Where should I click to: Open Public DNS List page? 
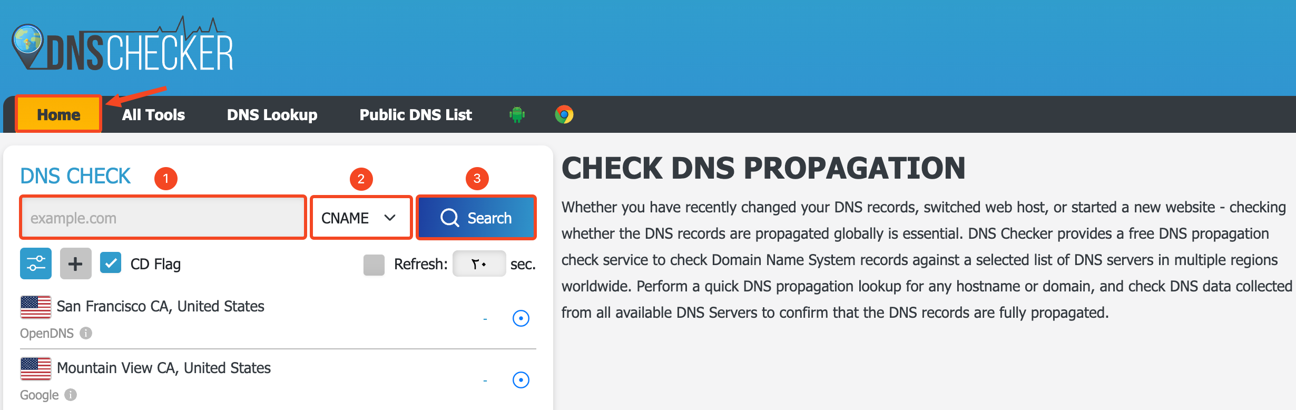(x=416, y=115)
